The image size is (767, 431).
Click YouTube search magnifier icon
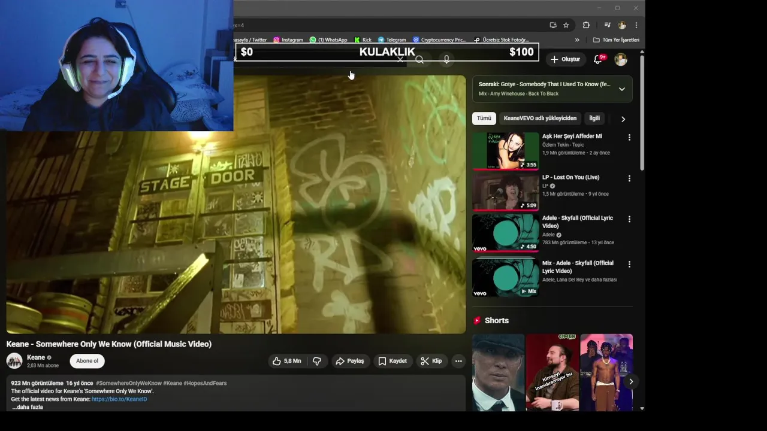click(419, 60)
